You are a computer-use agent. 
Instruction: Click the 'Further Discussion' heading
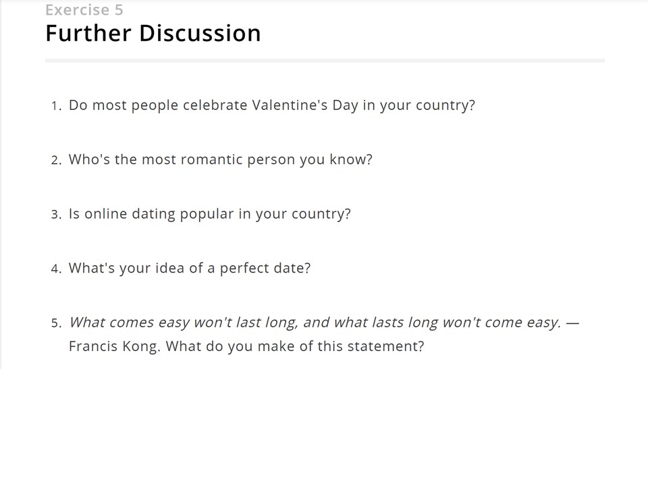point(153,33)
